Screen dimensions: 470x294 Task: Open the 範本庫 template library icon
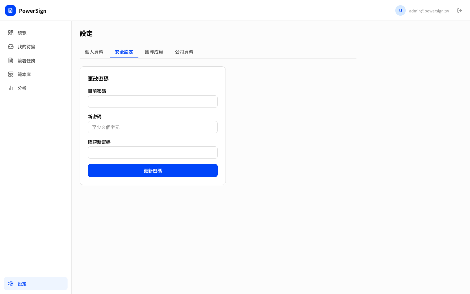click(x=11, y=74)
